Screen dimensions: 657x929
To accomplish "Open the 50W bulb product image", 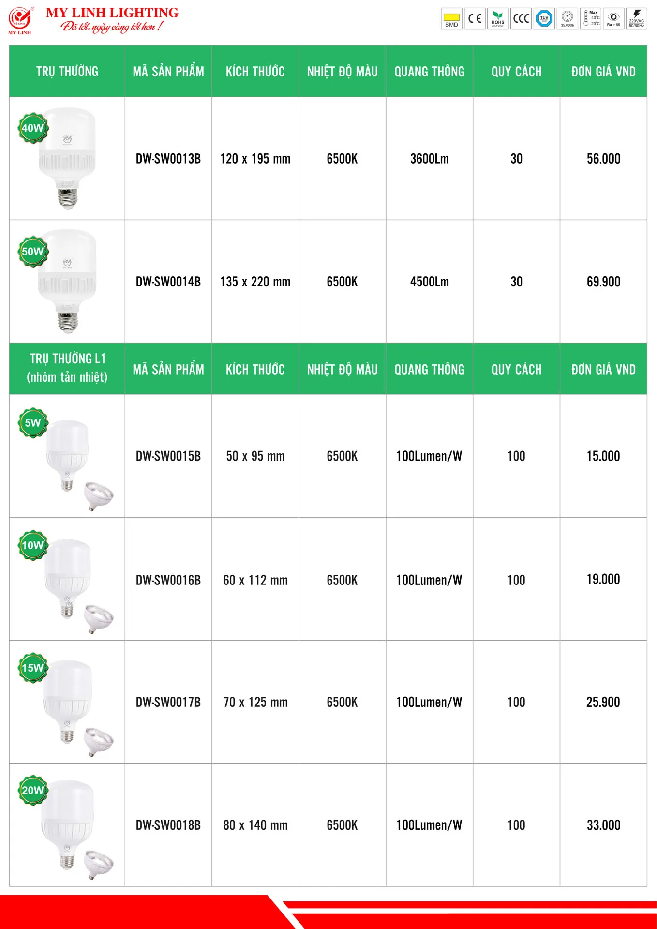I will coord(68,281).
